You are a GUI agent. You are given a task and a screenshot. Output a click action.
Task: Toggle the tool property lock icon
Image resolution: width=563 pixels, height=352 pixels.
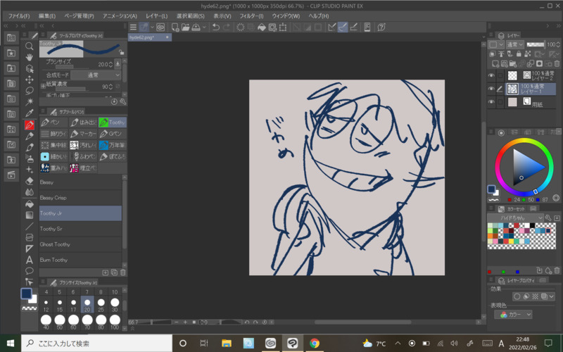point(122,52)
